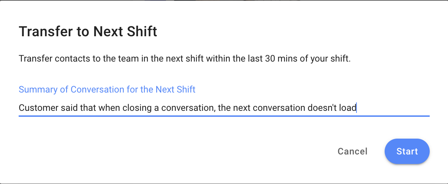Place cursor after 'doesn't load' in summary
The width and height of the screenshot is (448, 184).
(x=356, y=108)
